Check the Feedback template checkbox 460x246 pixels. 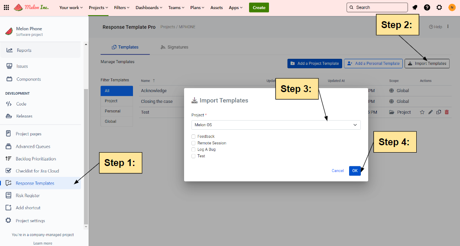194,137
